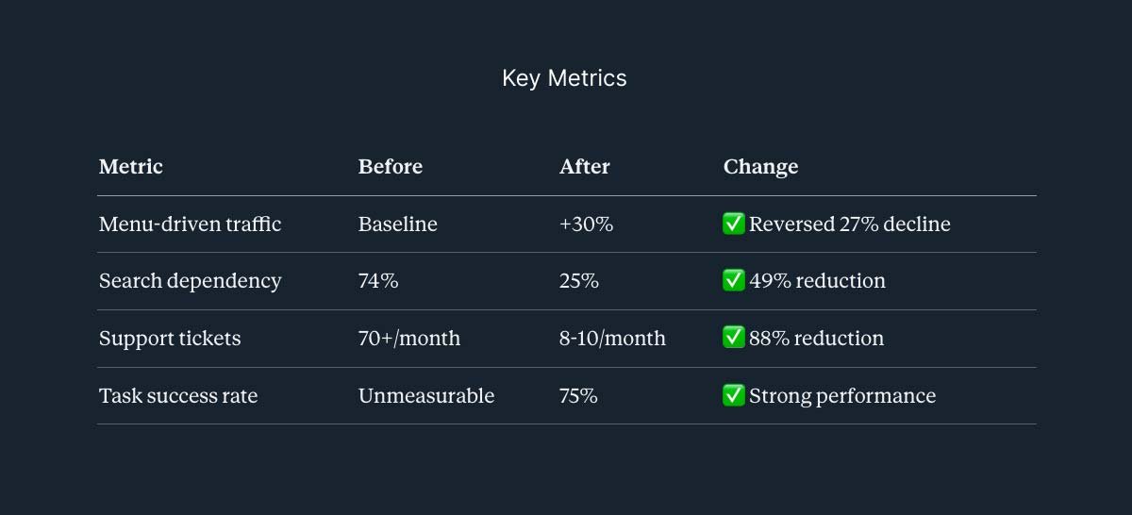Click the Menu-driven traffic row label
The width and height of the screenshot is (1132, 515).
[191, 224]
